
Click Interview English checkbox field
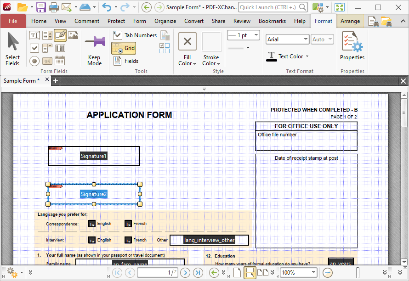(x=92, y=240)
